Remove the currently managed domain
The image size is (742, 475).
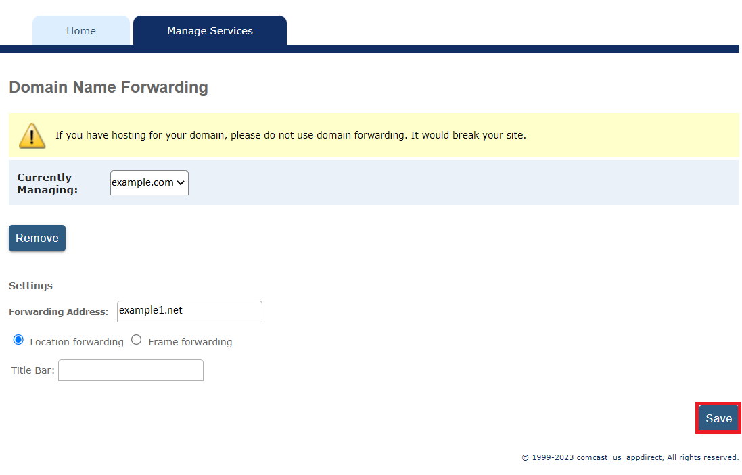[37, 238]
